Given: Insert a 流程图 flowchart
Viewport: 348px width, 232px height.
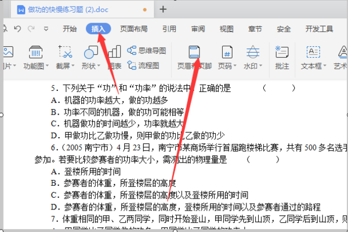Looking at the screenshot, I should click(143, 65).
